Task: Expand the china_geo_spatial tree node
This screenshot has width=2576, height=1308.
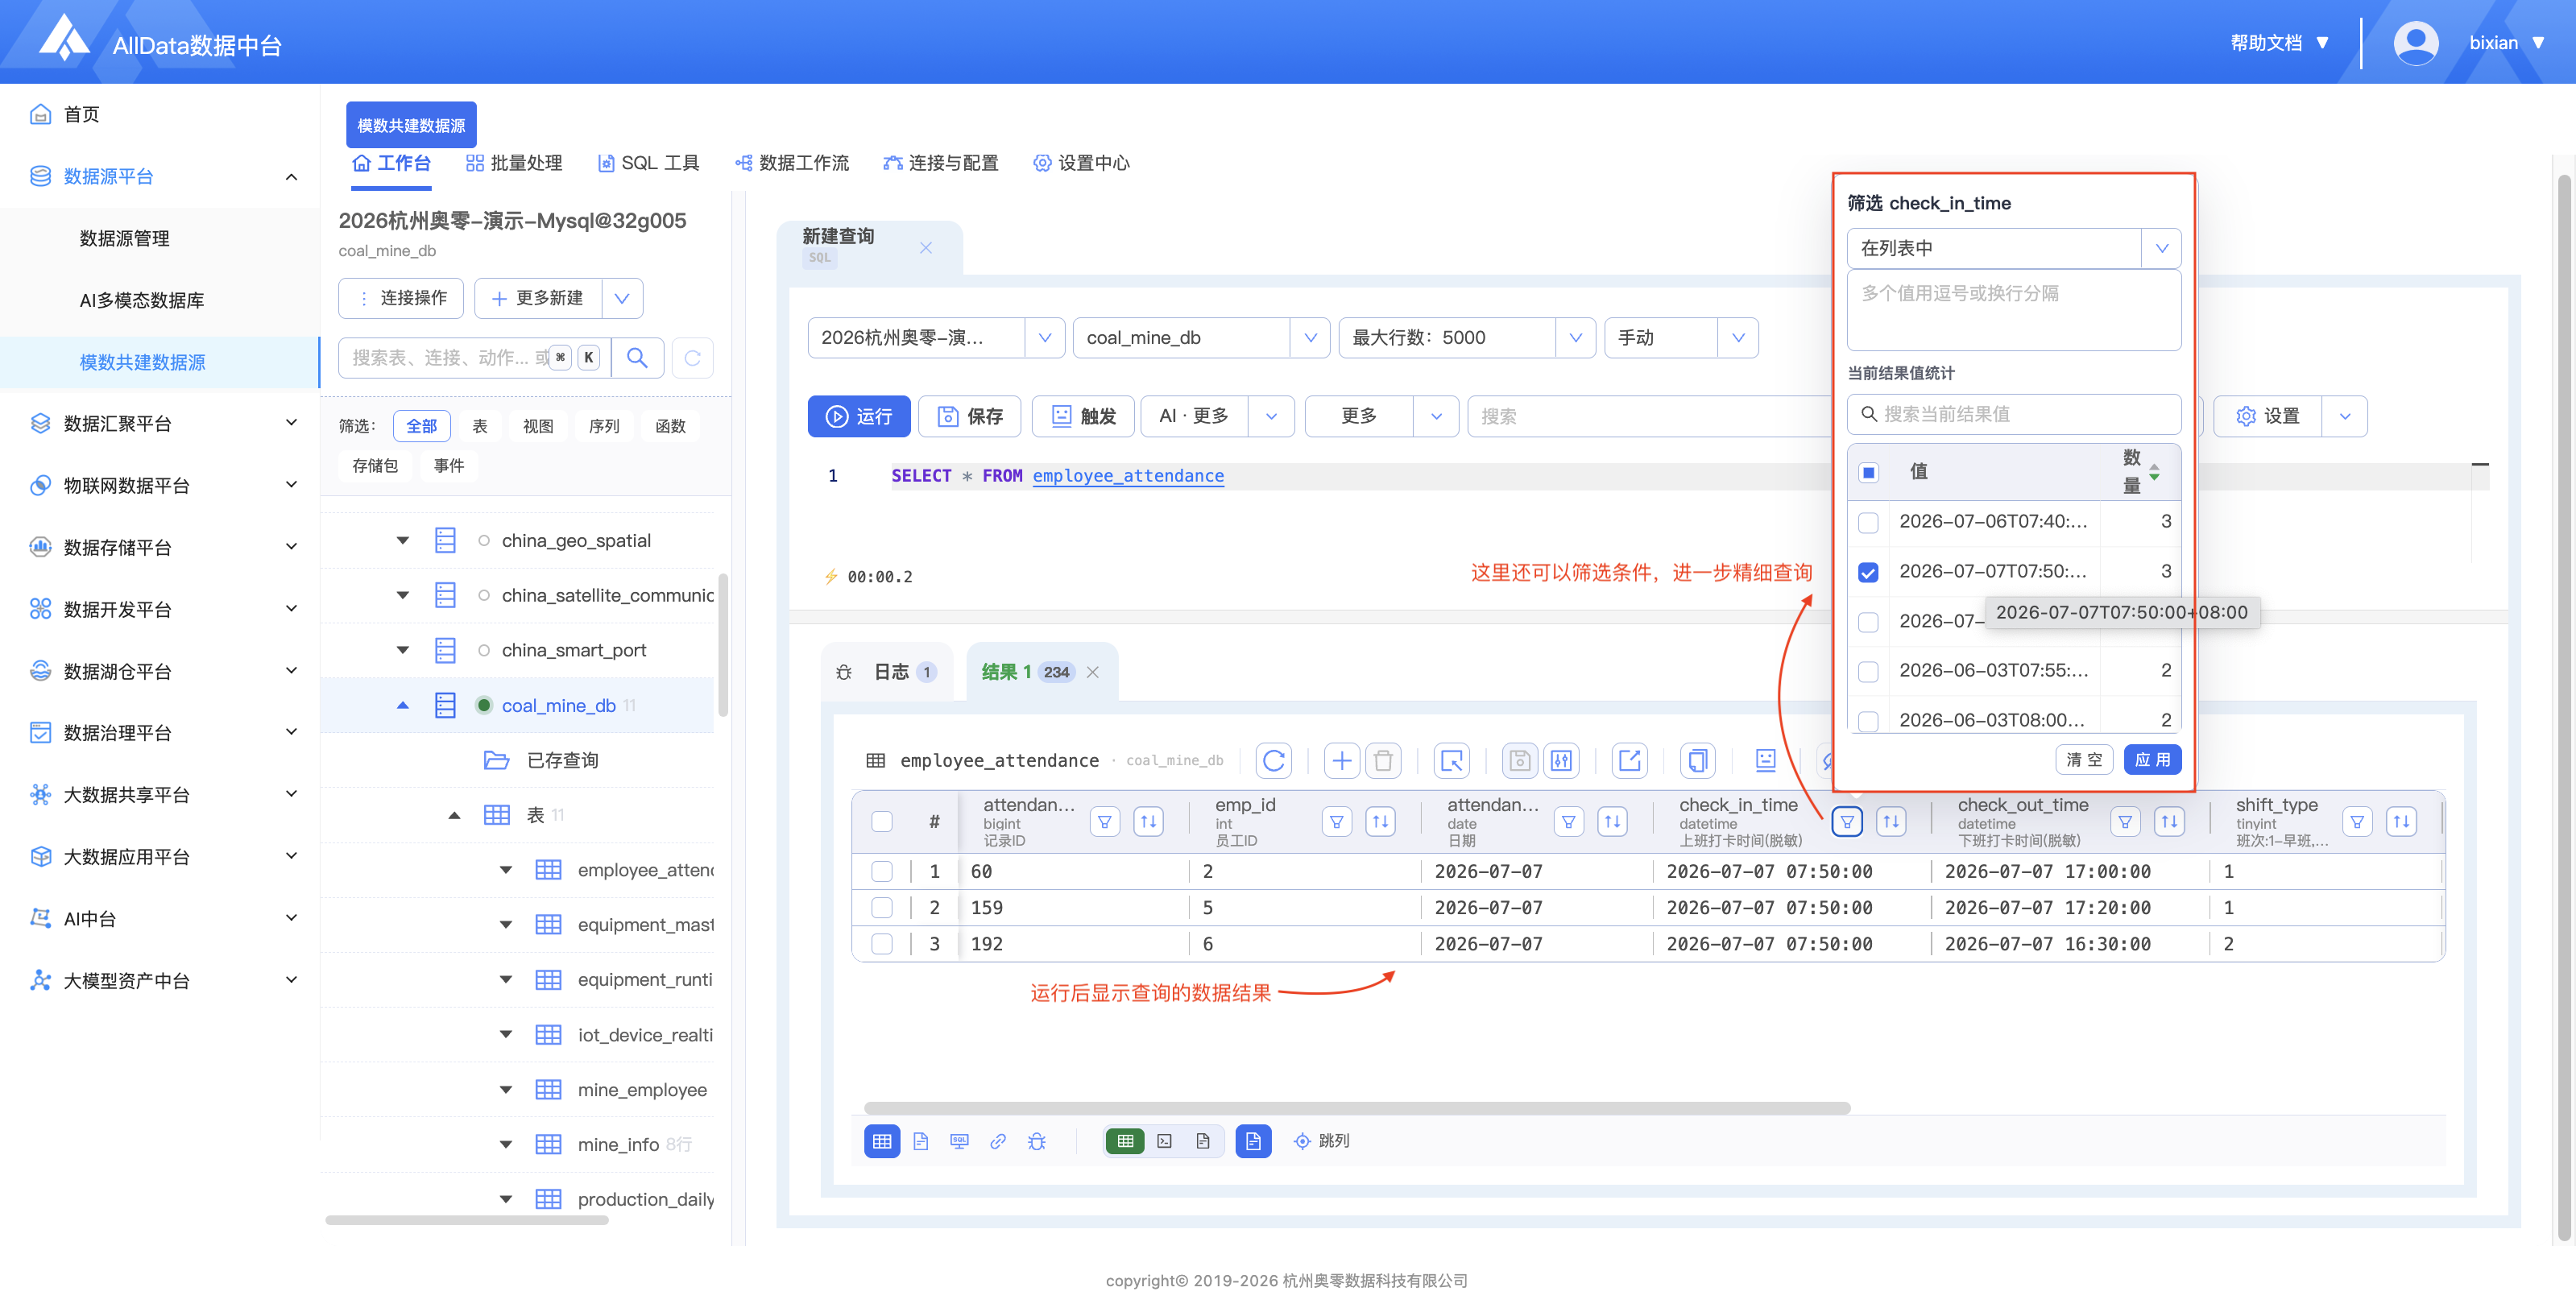Action: point(402,540)
